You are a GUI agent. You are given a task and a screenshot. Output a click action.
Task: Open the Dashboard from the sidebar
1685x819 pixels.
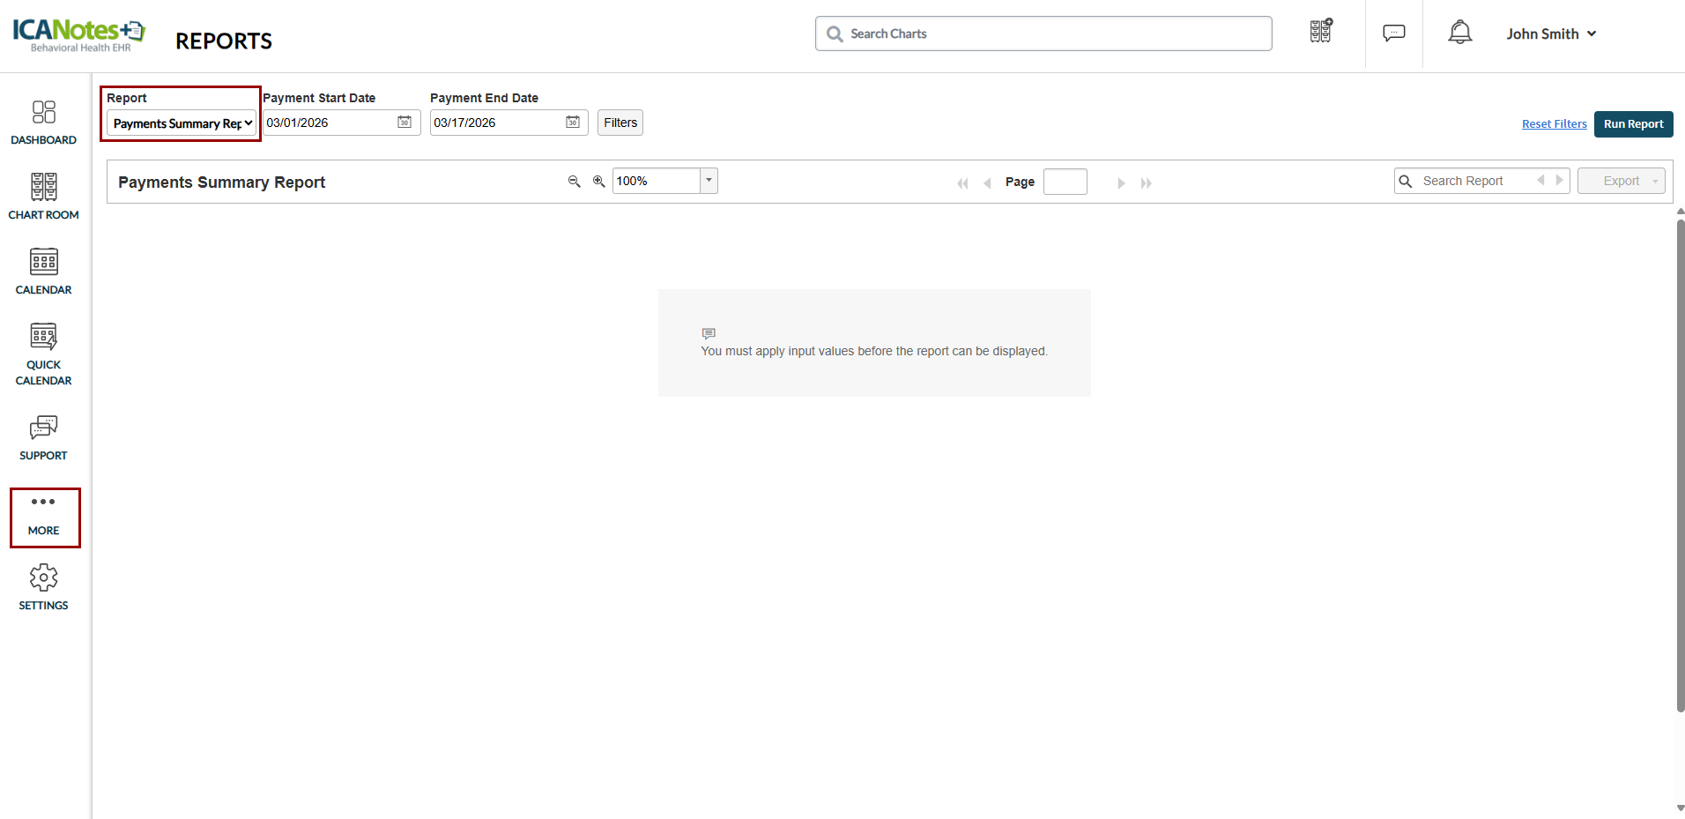(x=43, y=123)
